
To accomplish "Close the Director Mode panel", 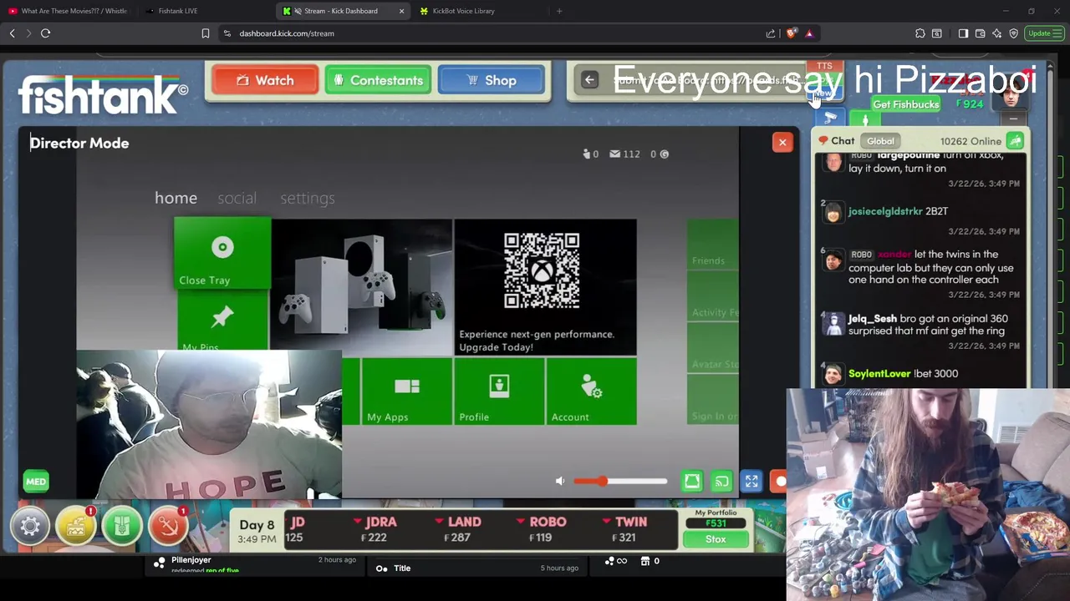I will [782, 142].
